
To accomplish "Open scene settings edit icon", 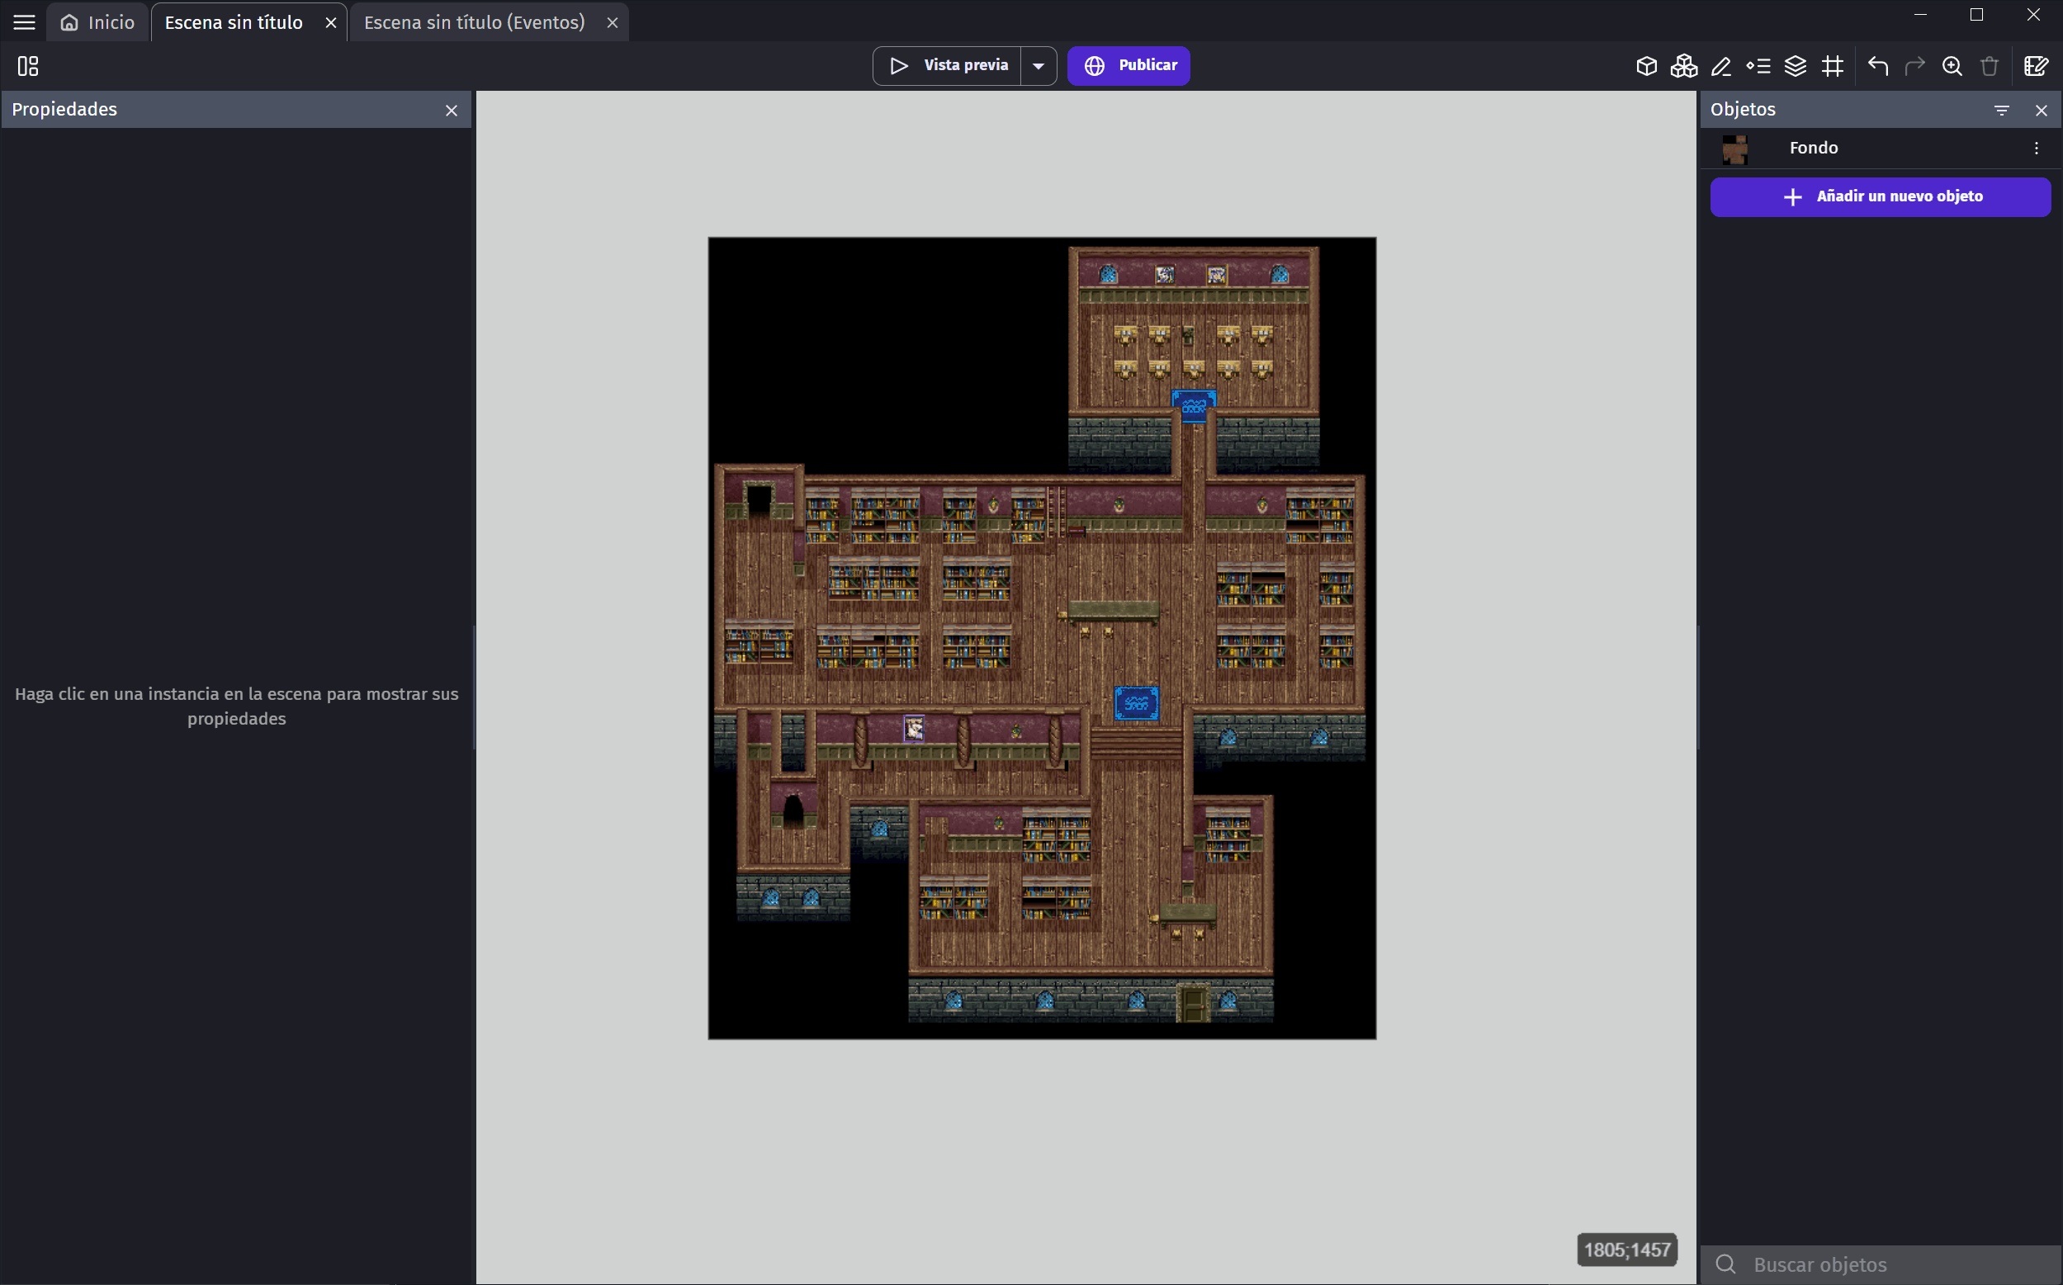I will click(2036, 65).
